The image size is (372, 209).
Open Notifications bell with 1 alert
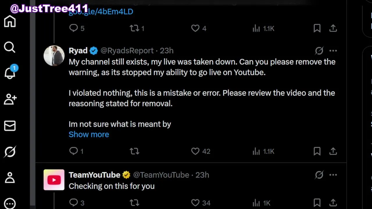coord(10,73)
